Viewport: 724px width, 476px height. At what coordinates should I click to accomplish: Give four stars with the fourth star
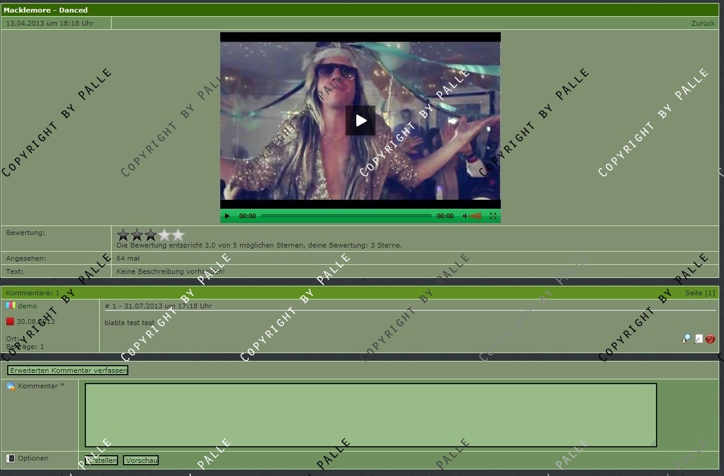coord(165,235)
